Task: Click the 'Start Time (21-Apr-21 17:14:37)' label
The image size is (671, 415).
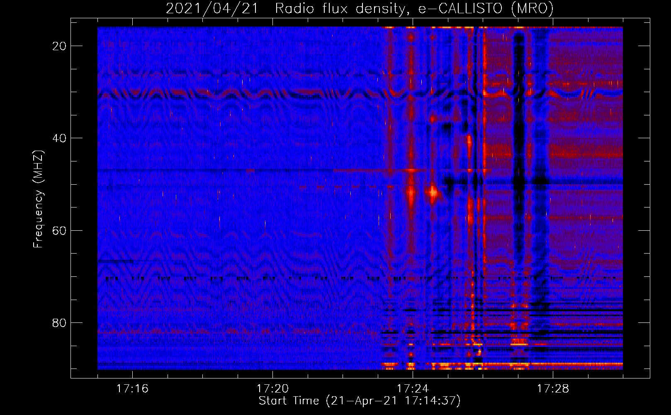Action: pos(360,401)
